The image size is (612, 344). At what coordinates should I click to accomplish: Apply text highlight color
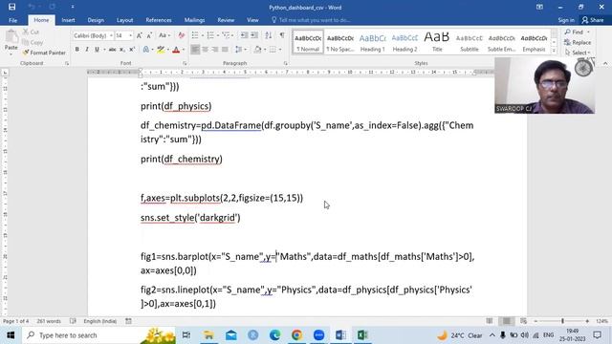[x=161, y=50]
